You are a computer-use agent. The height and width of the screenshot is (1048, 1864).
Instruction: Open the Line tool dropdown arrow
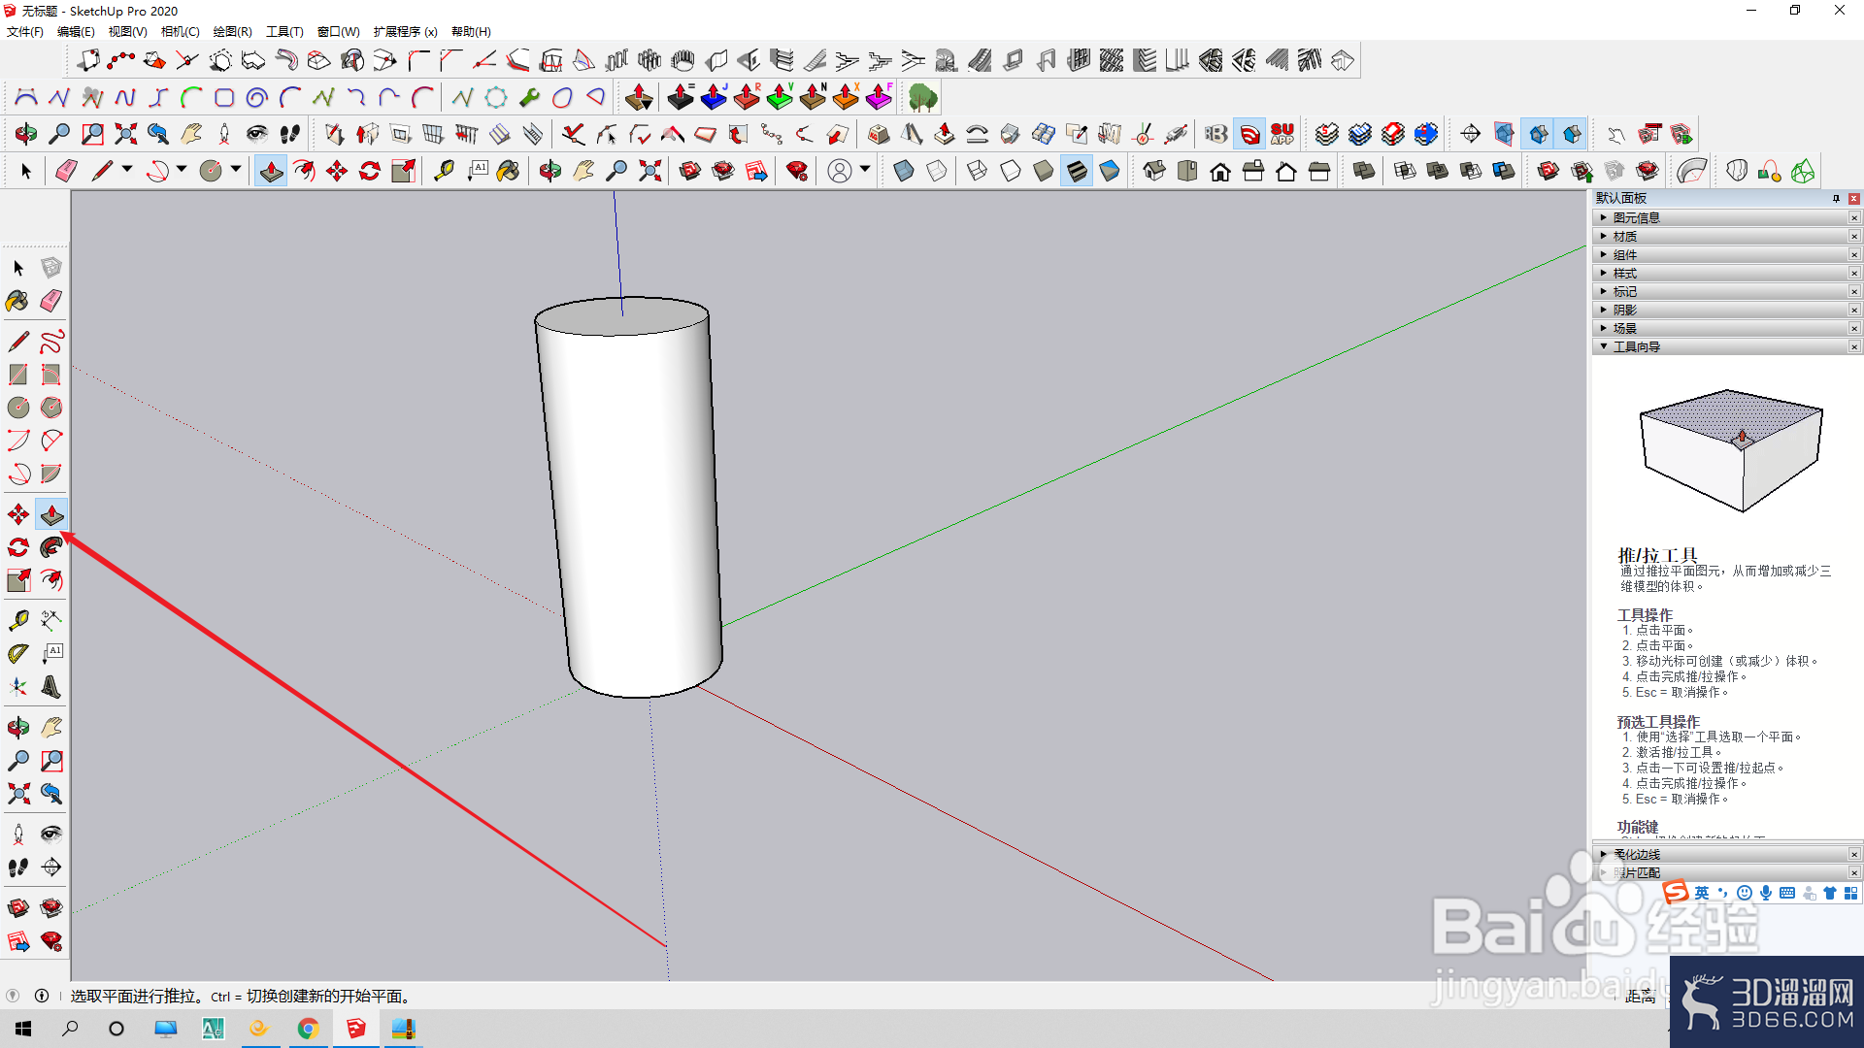[127, 170]
